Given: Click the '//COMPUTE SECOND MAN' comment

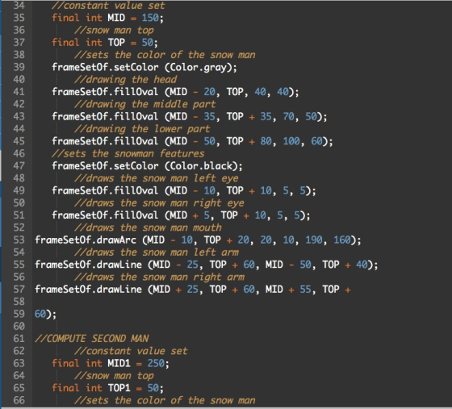Looking at the screenshot, I should 92,339.
